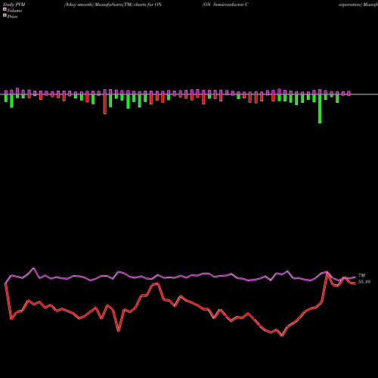Click the tallest red bar in the chart
The height and width of the screenshot is (378, 378).
(105, 104)
